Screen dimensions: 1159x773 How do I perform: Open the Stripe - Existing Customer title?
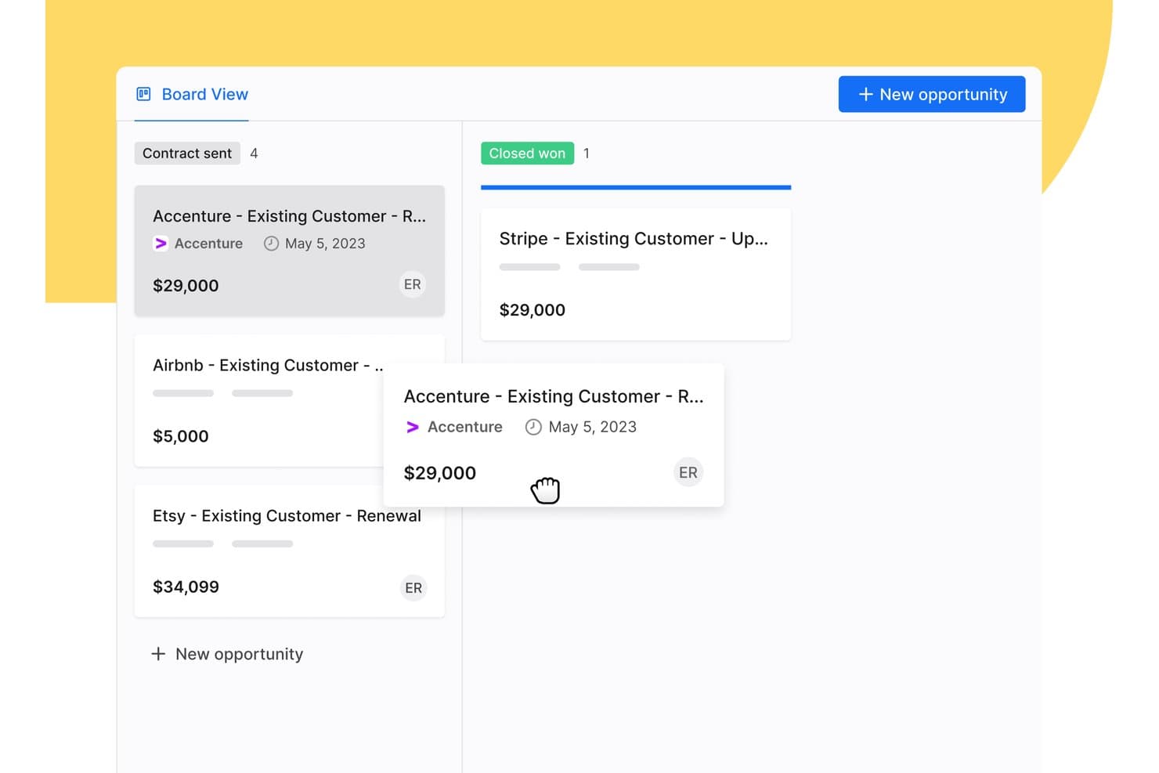[634, 239]
